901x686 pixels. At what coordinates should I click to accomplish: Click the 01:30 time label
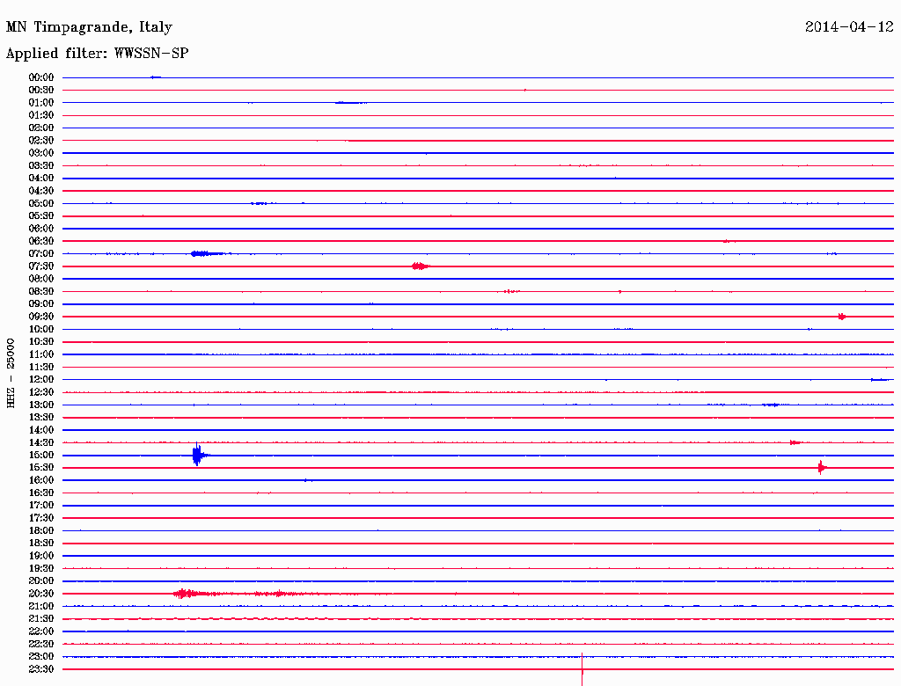pyautogui.click(x=41, y=115)
